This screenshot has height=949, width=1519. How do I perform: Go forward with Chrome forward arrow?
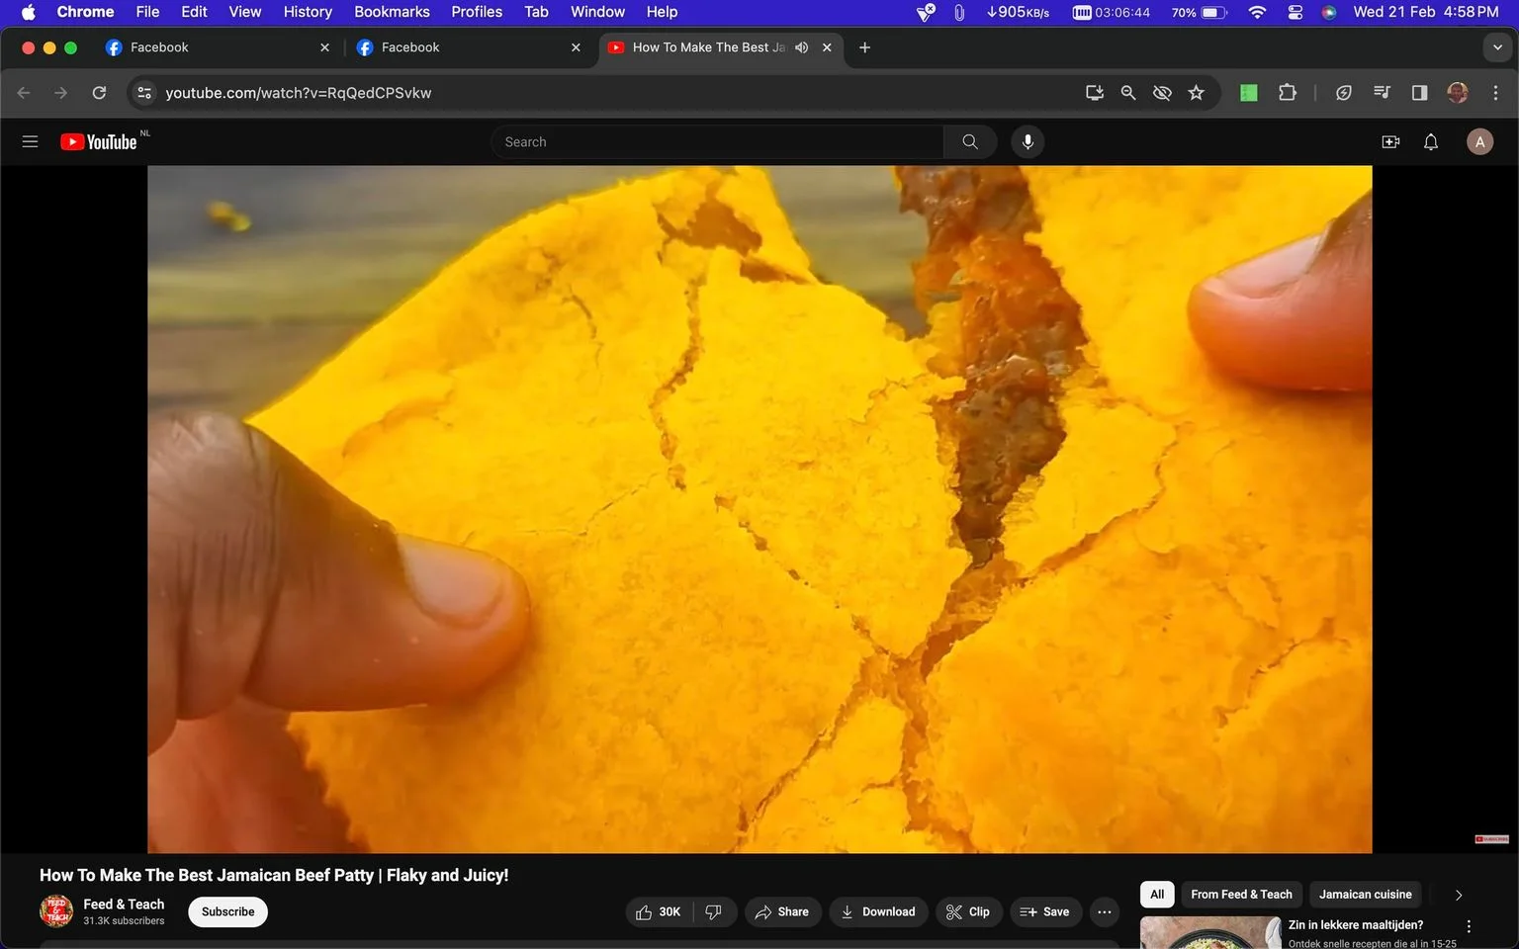click(61, 92)
